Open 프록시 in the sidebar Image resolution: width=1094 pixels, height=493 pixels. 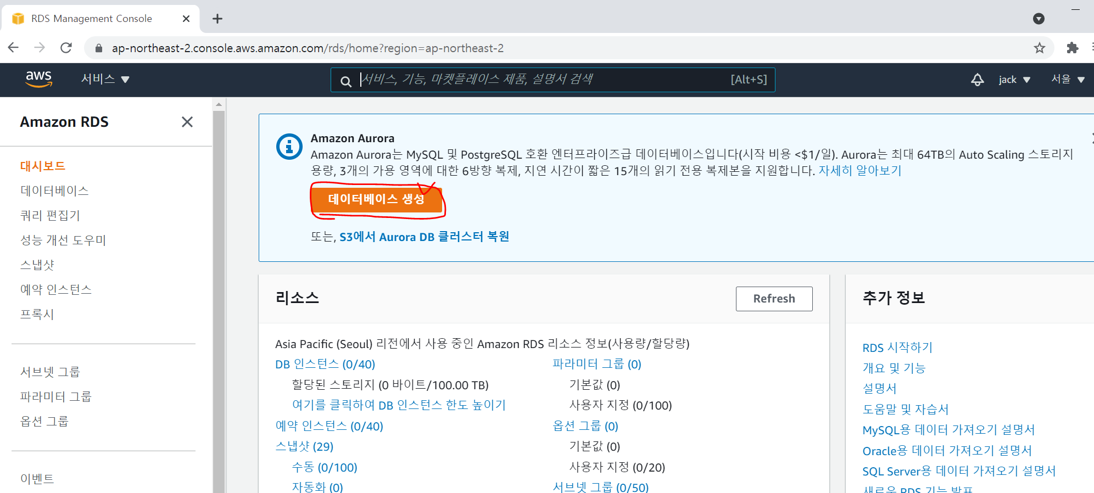[x=37, y=314]
